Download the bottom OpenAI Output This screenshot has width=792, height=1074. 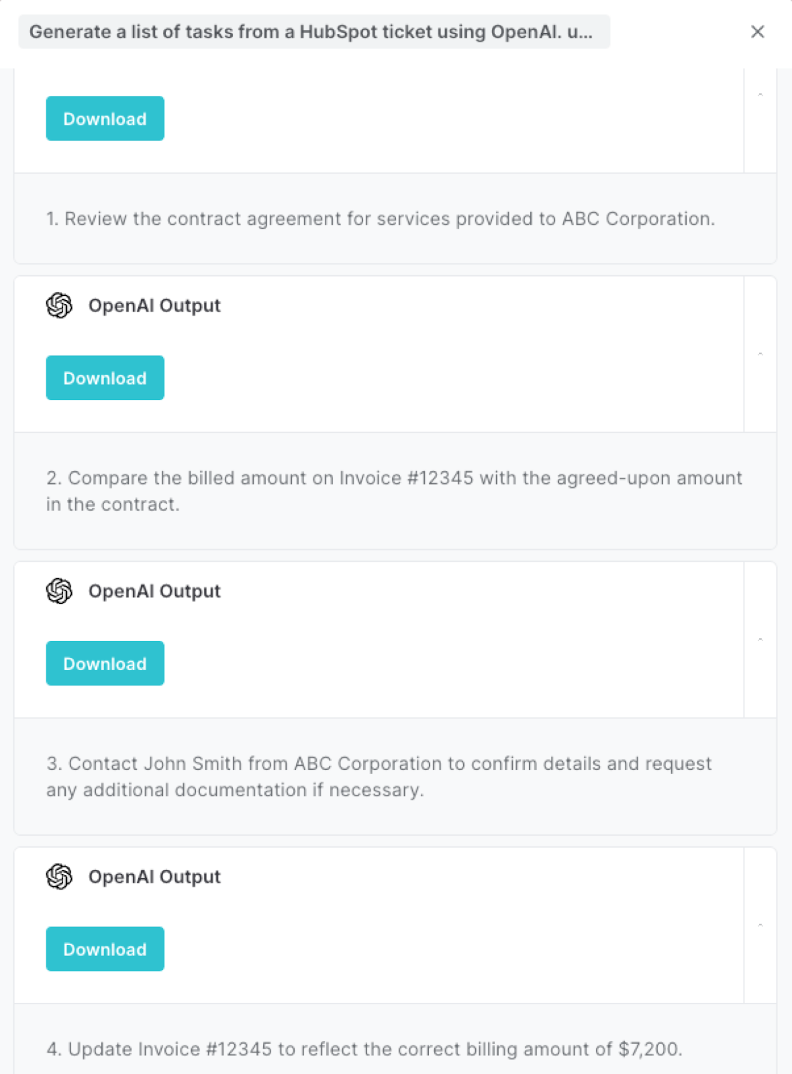pos(105,948)
